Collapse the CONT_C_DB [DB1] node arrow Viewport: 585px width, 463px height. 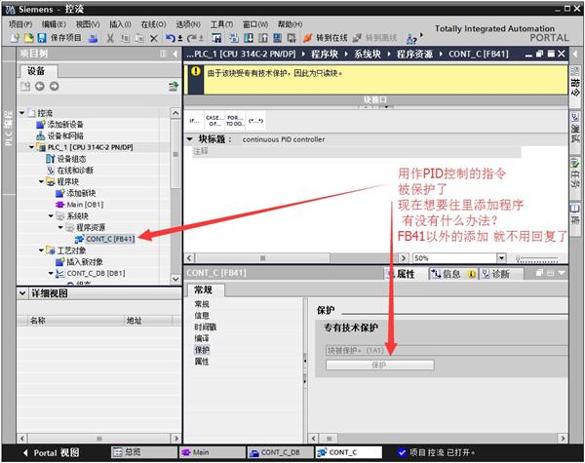tap(51, 274)
